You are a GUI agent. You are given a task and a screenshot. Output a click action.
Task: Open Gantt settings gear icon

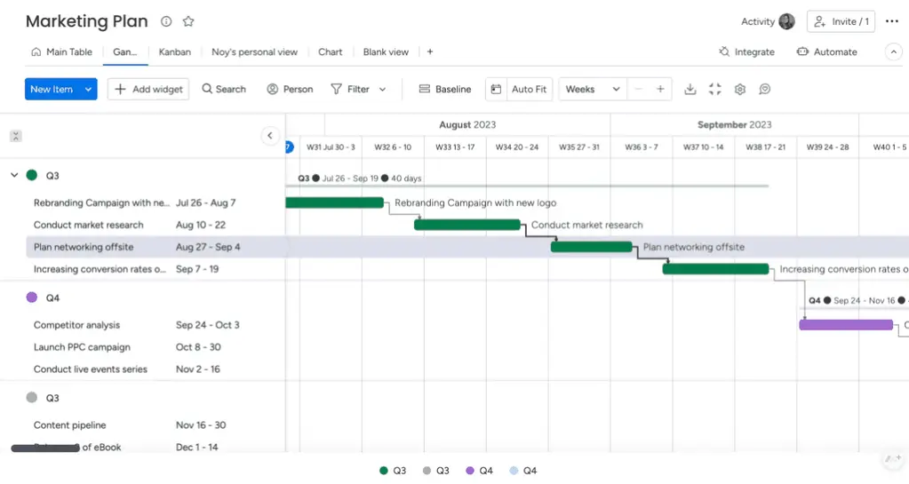click(x=739, y=89)
